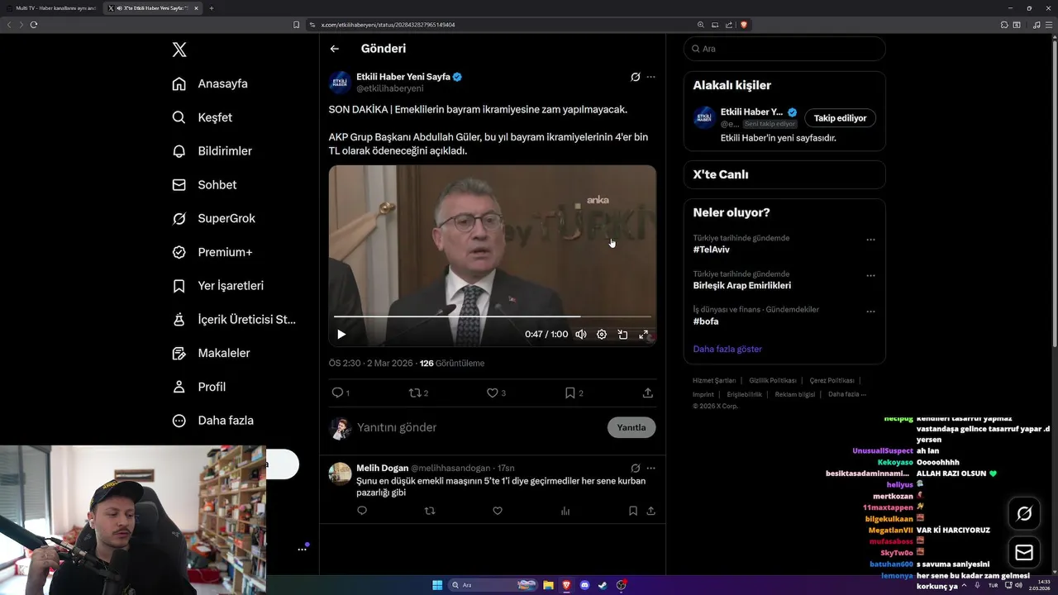
Task: Open the floating messages envelope button
Action: point(1024,553)
